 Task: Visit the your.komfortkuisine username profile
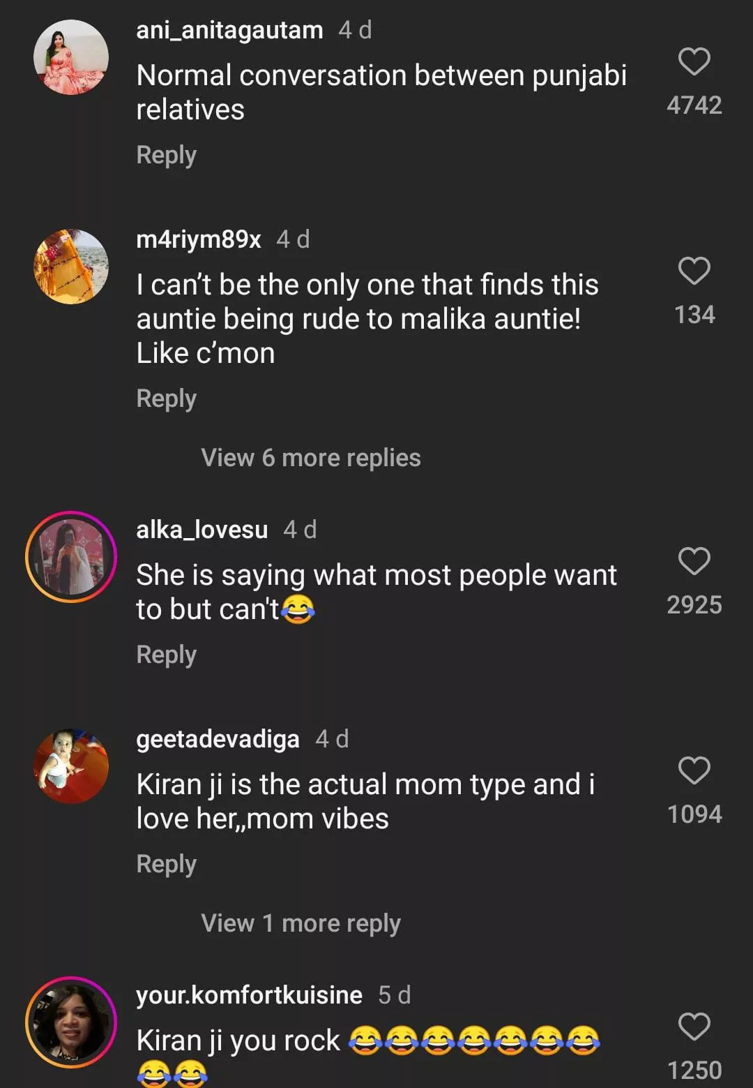(249, 995)
